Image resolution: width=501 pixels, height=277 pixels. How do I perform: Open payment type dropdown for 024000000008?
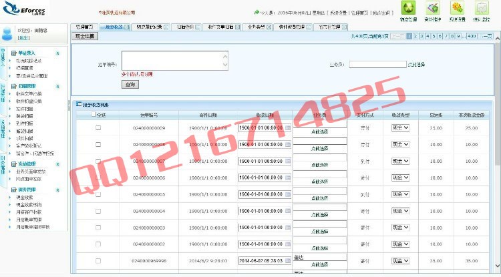[x=400, y=145]
